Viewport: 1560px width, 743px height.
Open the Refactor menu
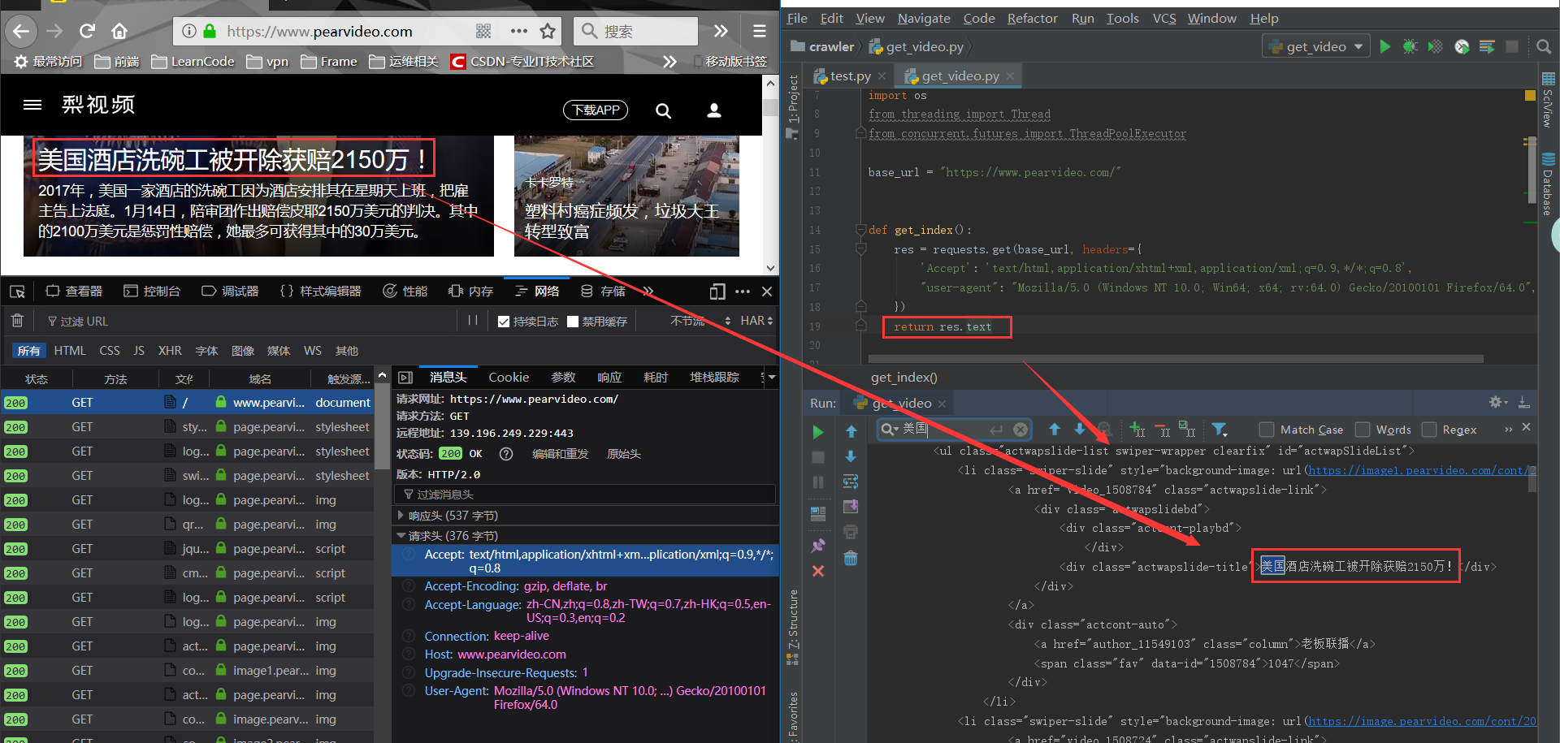[1032, 18]
